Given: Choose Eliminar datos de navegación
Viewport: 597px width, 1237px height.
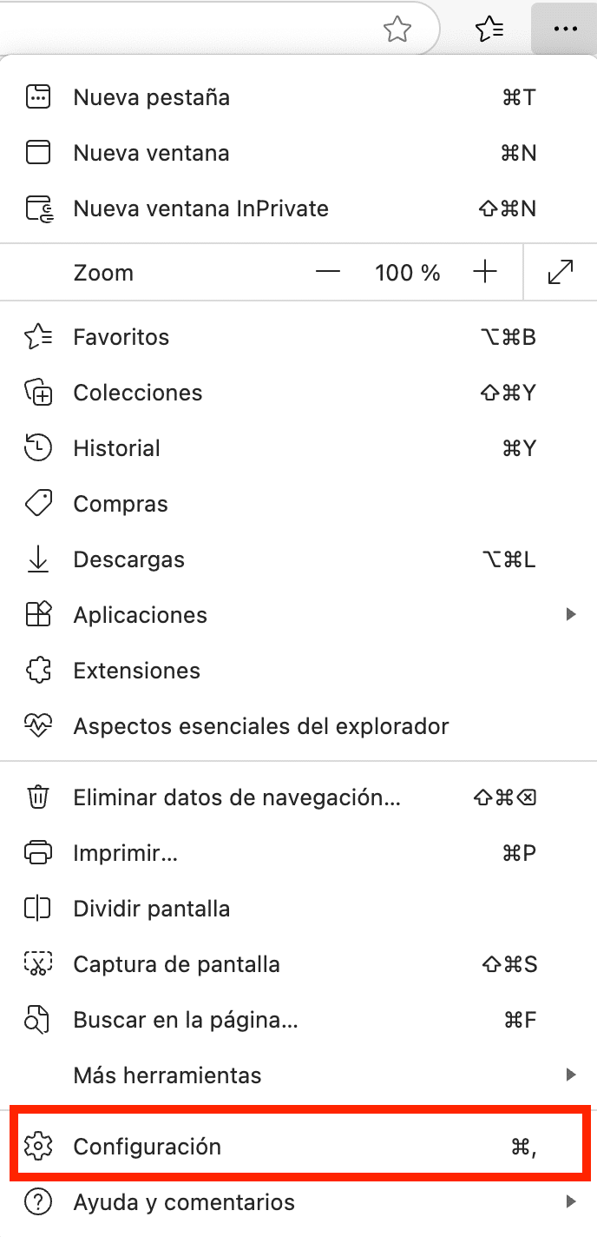Looking at the screenshot, I should click(237, 797).
